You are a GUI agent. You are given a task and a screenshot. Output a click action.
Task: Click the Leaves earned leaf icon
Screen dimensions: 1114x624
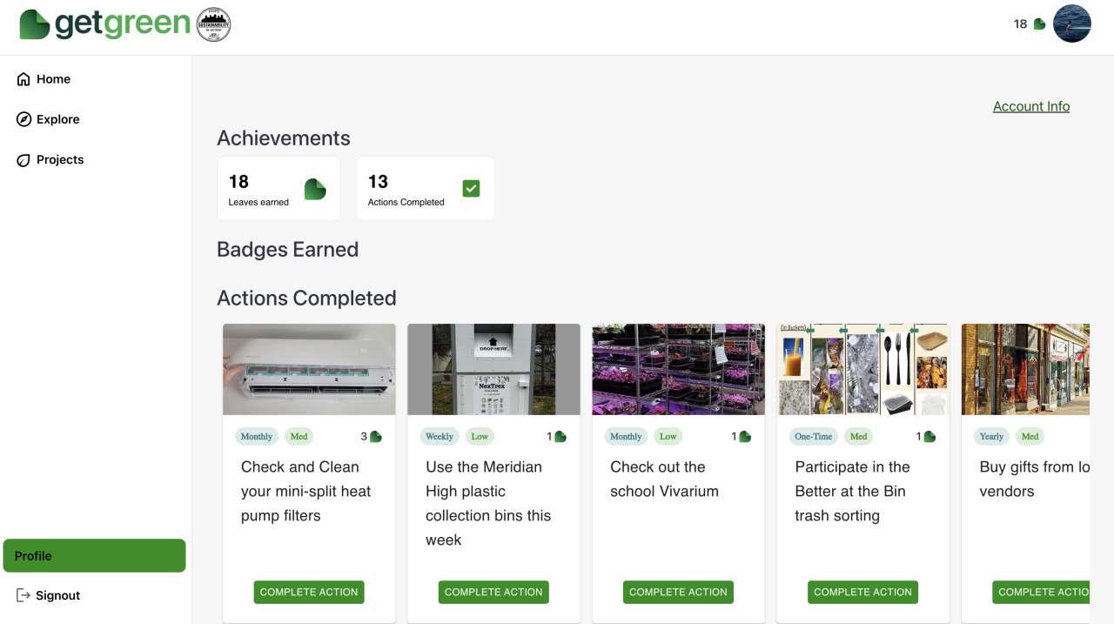(x=315, y=189)
